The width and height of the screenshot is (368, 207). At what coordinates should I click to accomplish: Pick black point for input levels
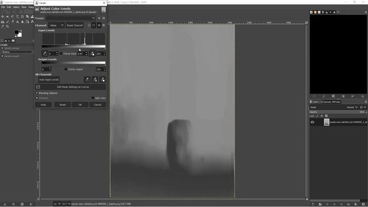tap(44, 53)
